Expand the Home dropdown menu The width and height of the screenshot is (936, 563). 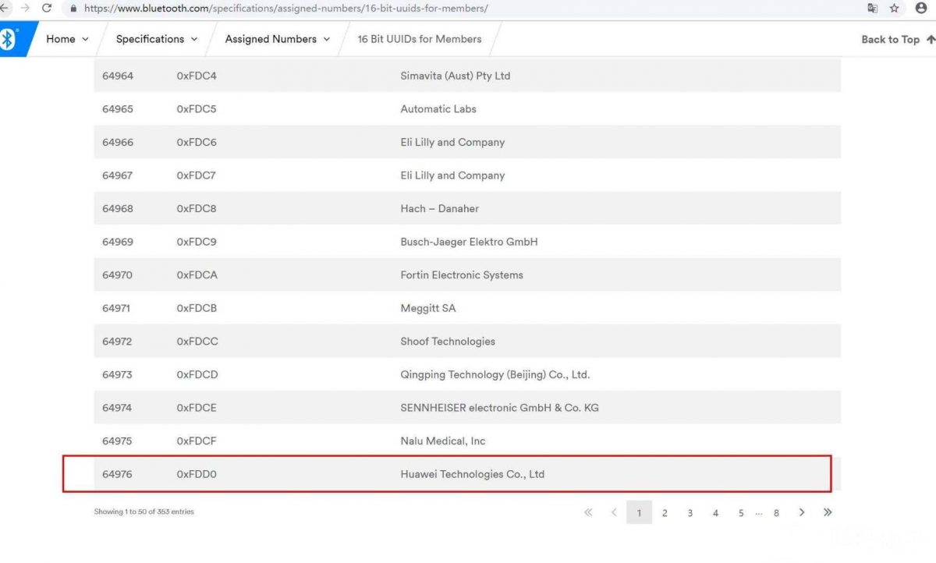(67, 39)
